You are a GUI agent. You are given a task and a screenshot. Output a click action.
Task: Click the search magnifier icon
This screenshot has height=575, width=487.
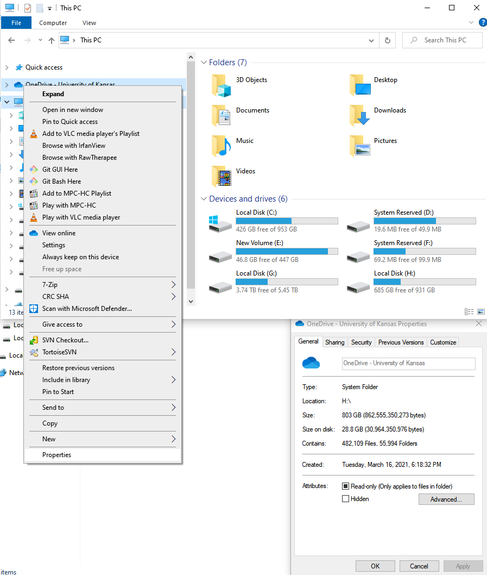pyautogui.click(x=414, y=40)
